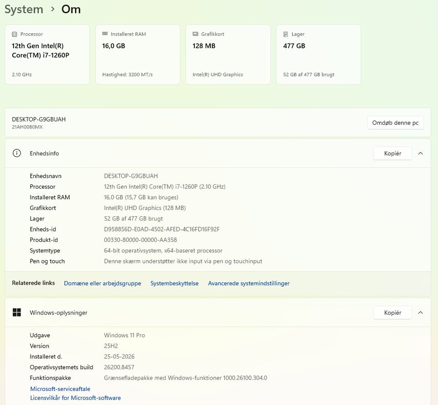Click the Produkt-id value 00330-80000-00000-AA358

click(x=140, y=240)
